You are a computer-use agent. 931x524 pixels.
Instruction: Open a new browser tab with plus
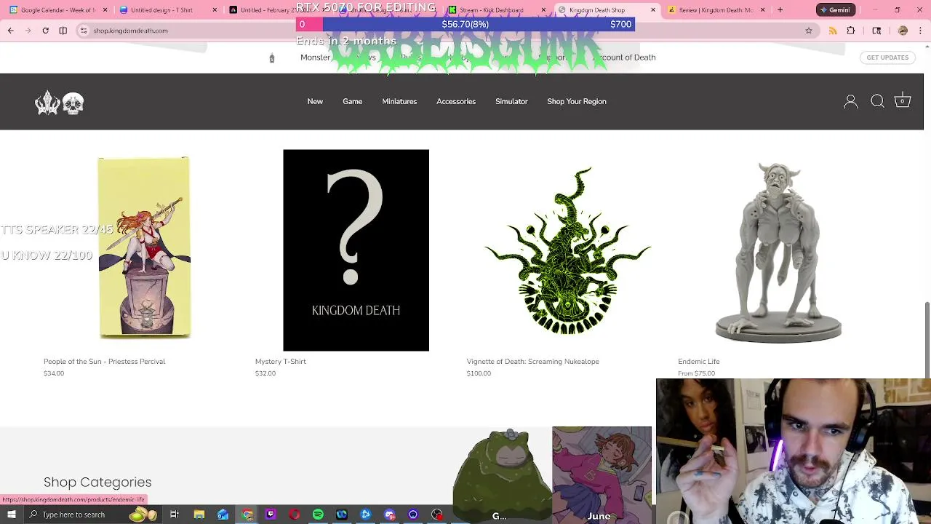tap(780, 10)
